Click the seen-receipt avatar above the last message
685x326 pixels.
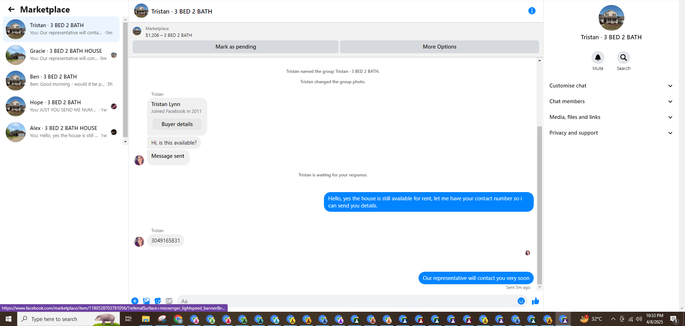point(528,253)
